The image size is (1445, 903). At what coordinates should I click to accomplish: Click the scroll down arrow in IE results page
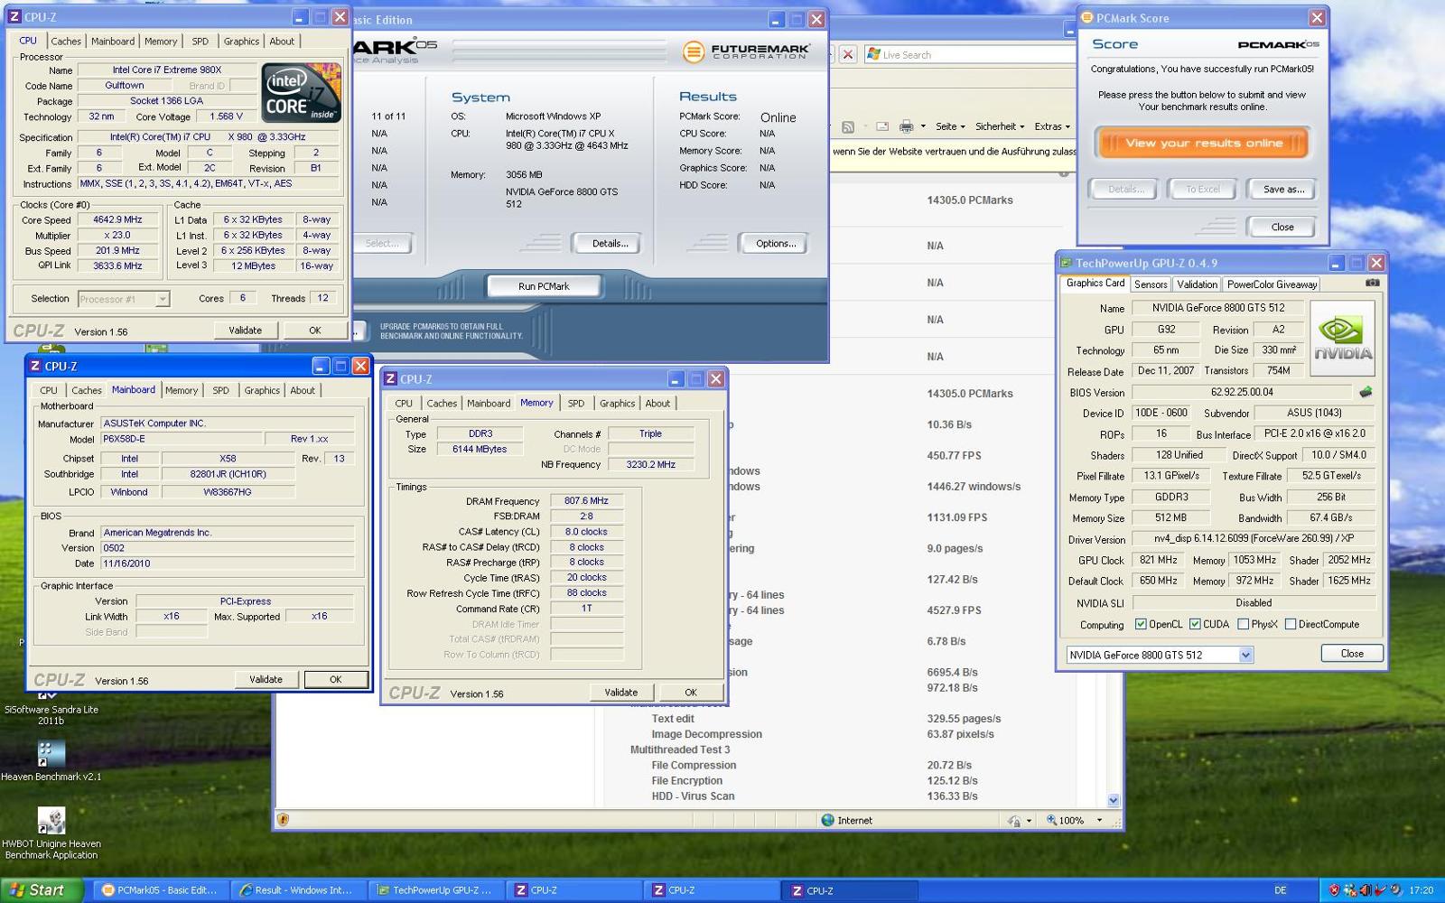point(1113,799)
